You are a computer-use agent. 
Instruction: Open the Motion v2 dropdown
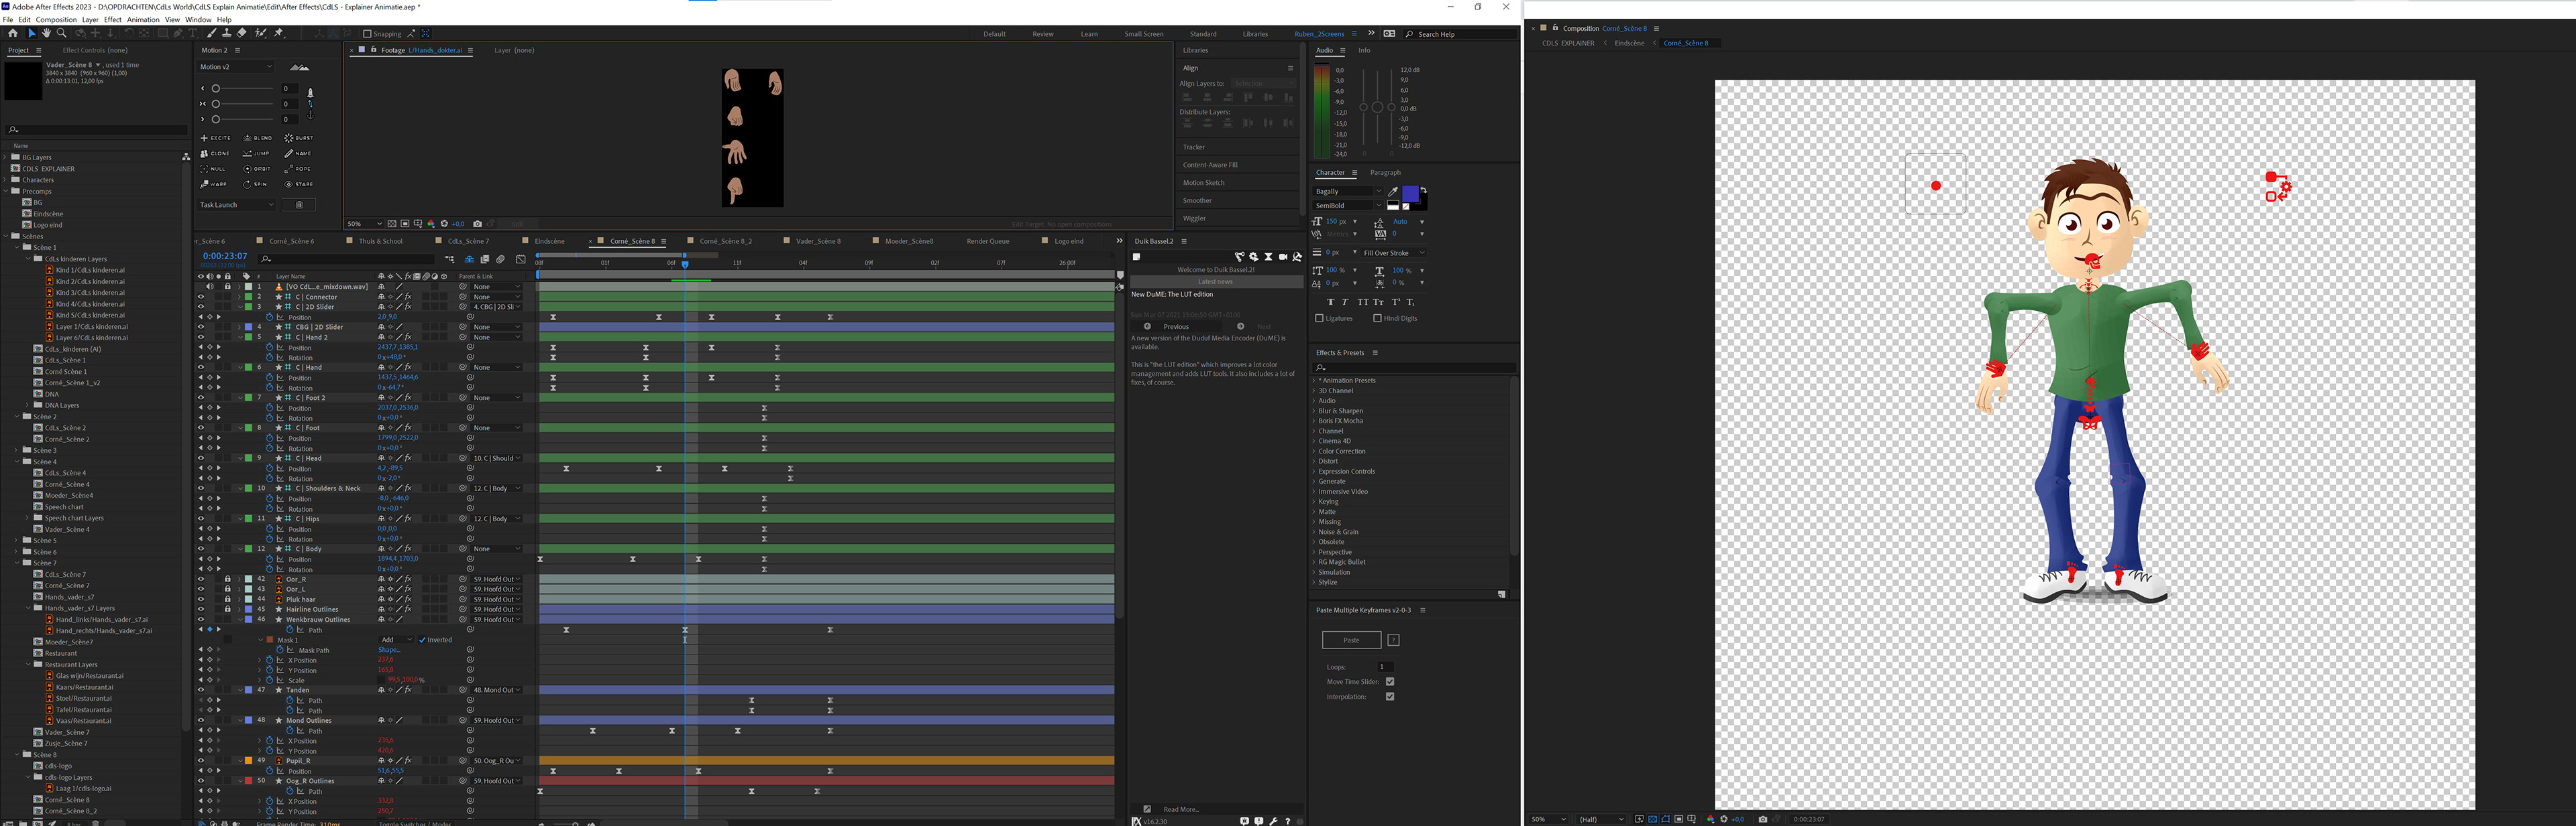tap(235, 67)
